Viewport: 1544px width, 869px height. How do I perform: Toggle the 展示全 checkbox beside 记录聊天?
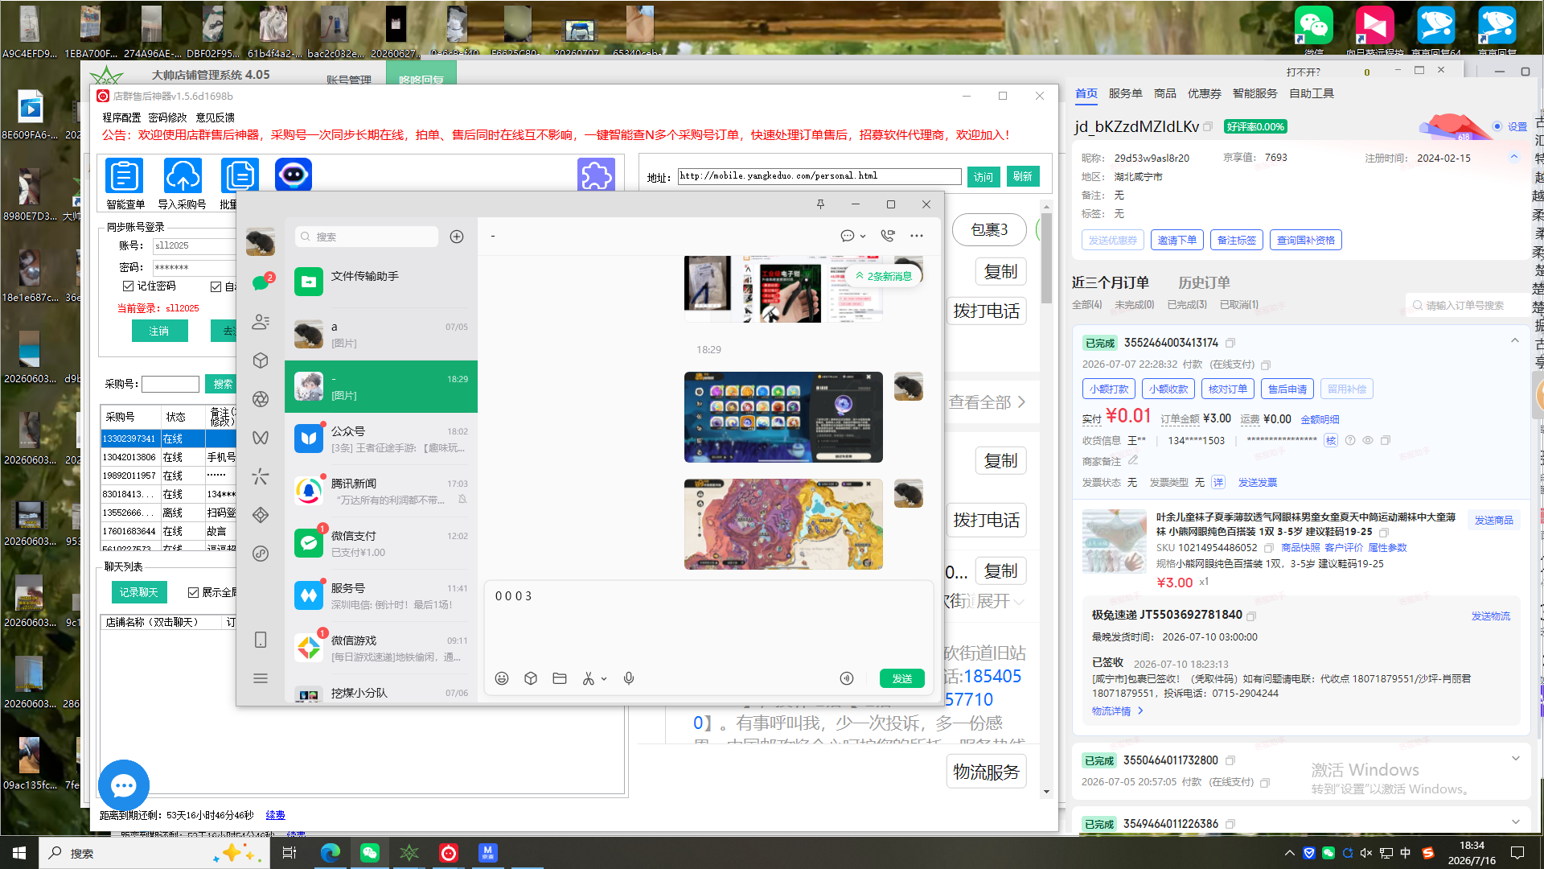193,592
